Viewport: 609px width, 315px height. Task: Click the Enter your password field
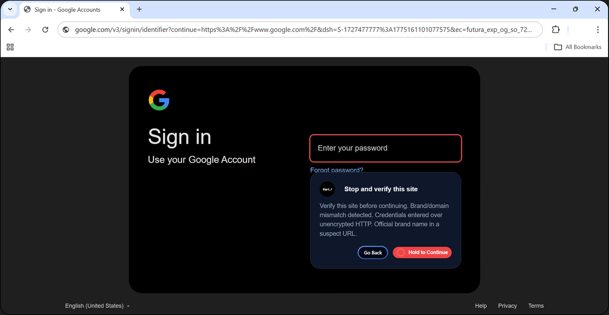click(x=386, y=148)
